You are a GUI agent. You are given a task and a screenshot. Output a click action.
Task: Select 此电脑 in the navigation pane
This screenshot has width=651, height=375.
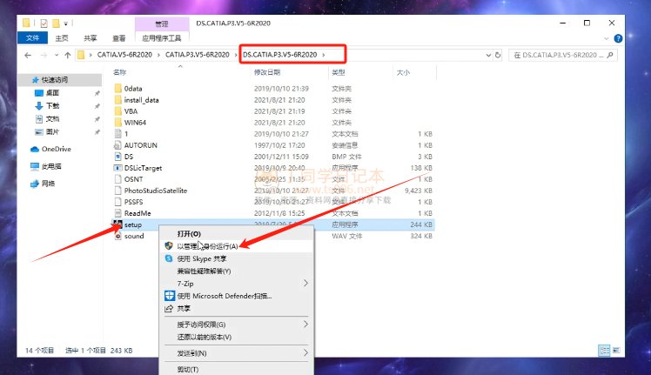51,166
